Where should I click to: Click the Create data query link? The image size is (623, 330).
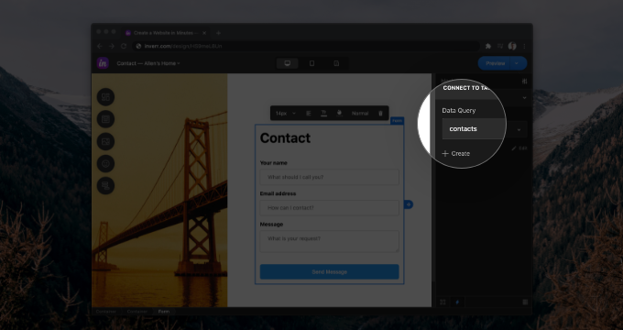click(x=455, y=153)
